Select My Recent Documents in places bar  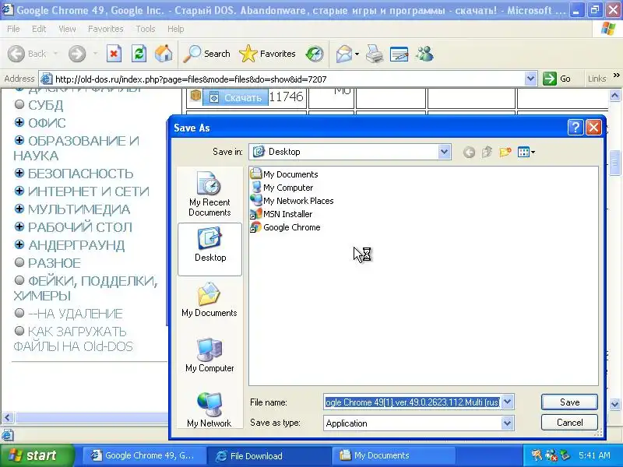click(209, 194)
